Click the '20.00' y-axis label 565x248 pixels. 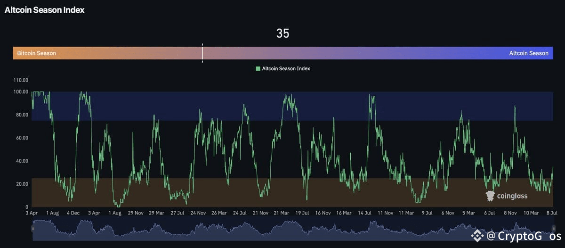[22, 184]
